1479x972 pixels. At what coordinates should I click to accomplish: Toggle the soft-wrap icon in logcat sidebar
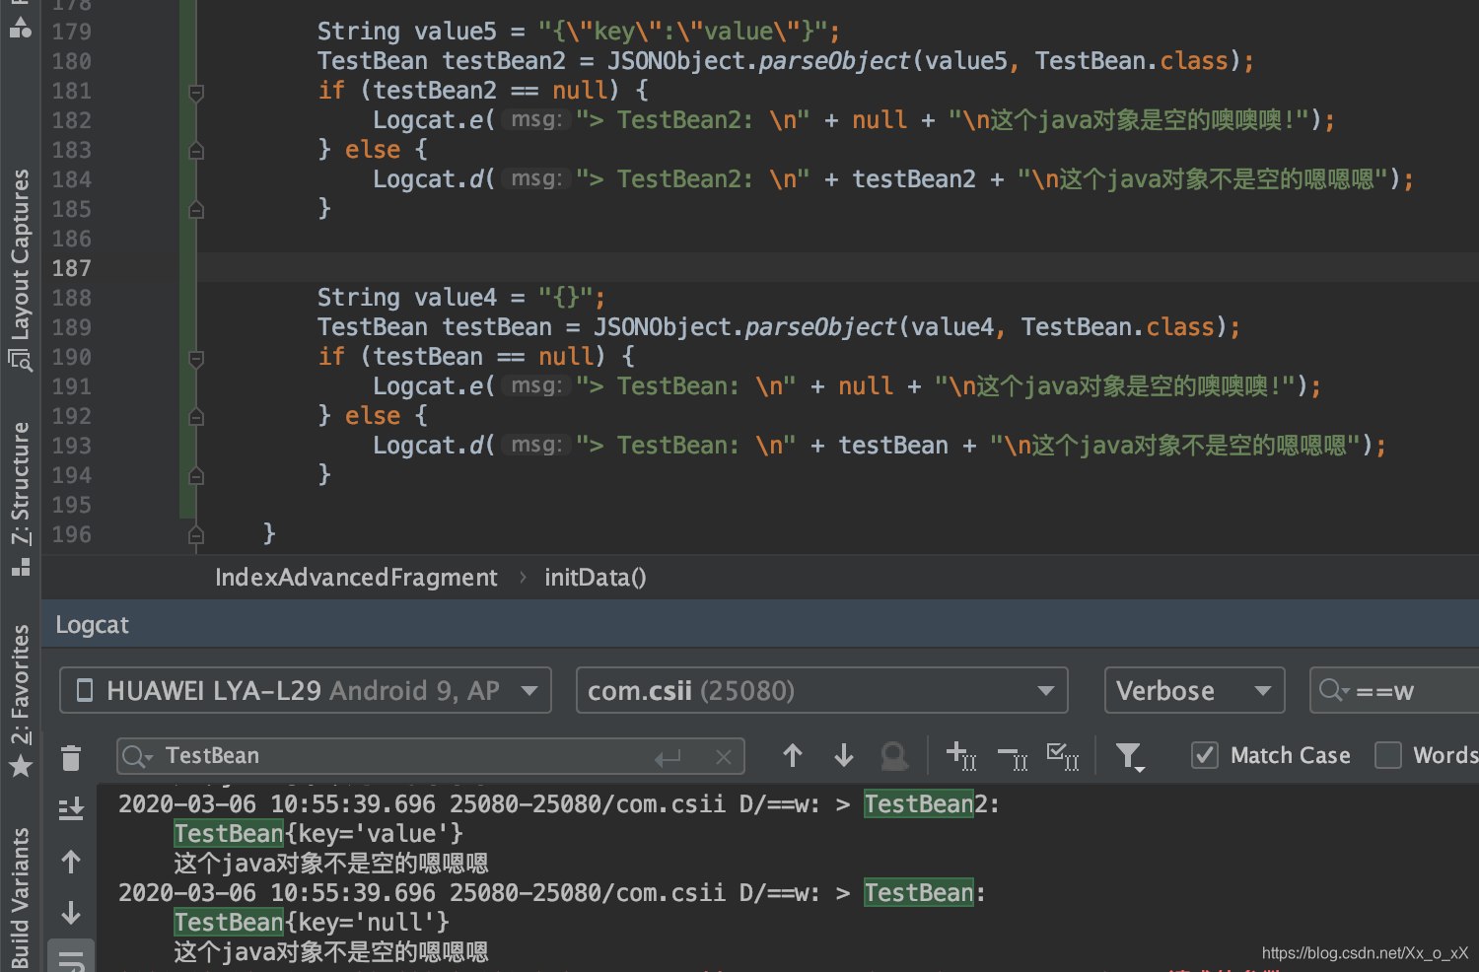(x=71, y=960)
